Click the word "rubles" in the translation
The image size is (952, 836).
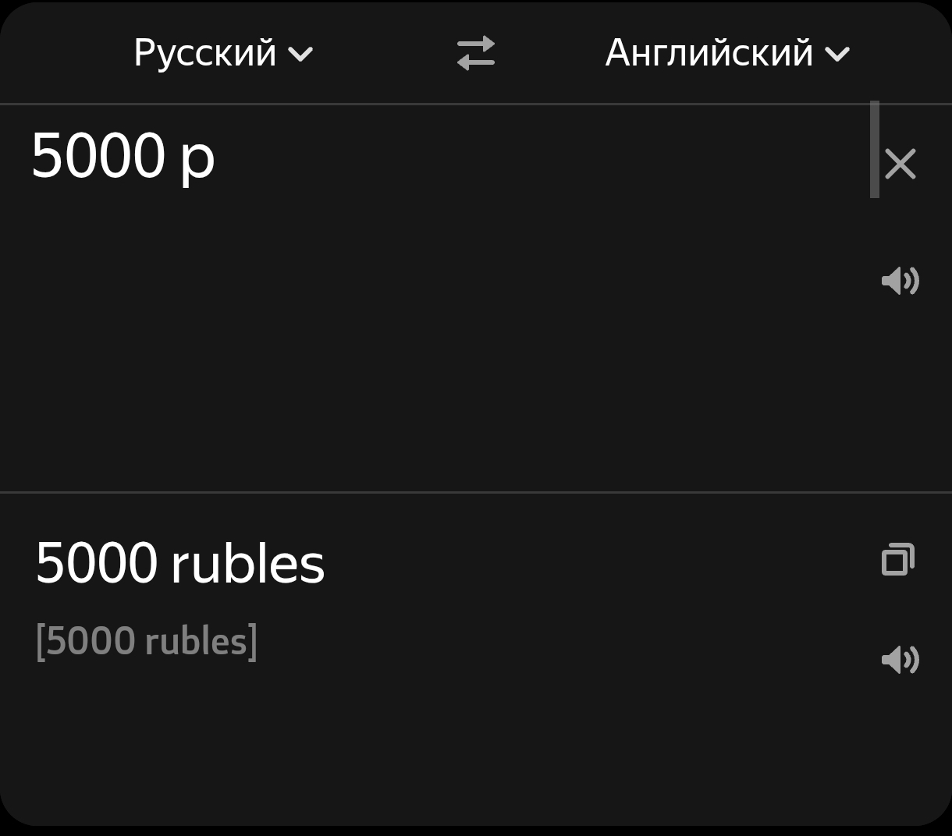(x=247, y=563)
